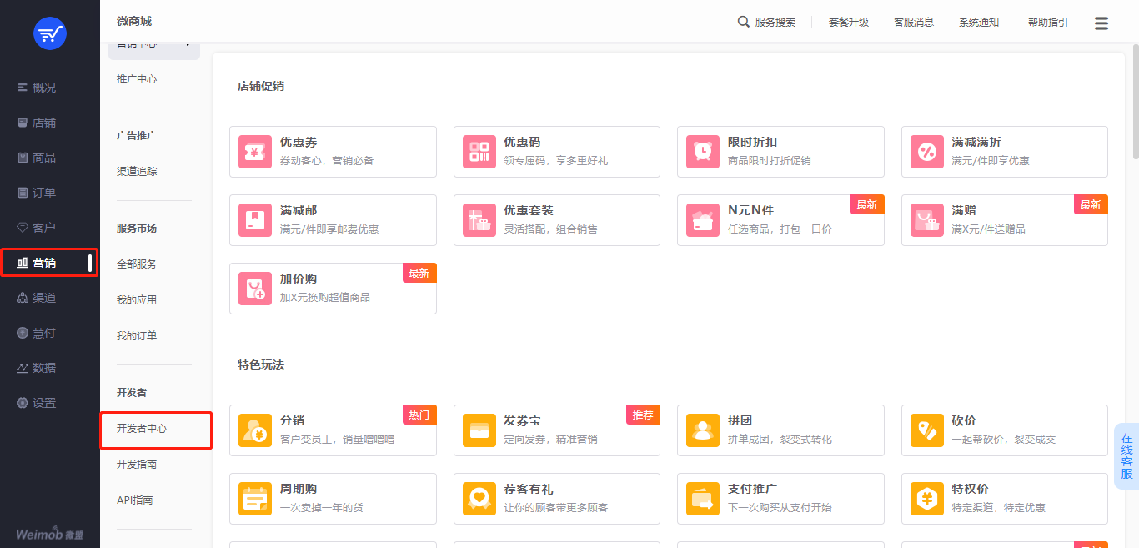Click 套餐升级 in the top bar
Image resolution: width=1139 pixels, height=548 pixels.
click(849, 23)
